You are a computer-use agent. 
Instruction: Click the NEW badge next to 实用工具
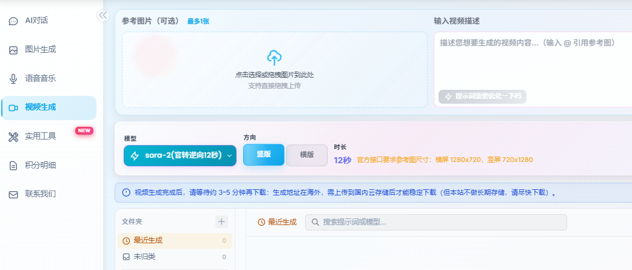[x=84, y=130]
